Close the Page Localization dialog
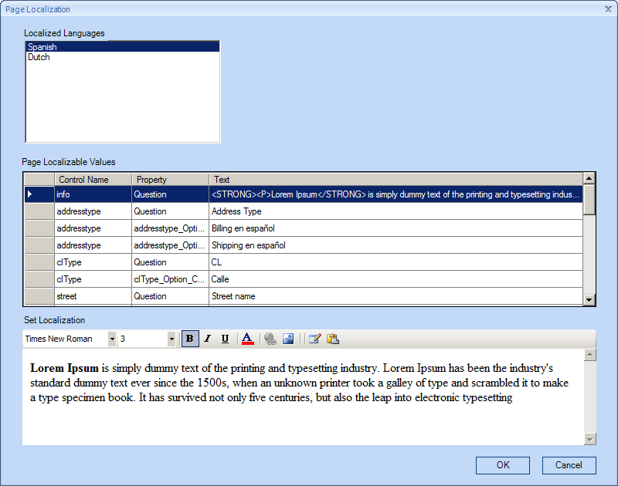 (608, 9)
